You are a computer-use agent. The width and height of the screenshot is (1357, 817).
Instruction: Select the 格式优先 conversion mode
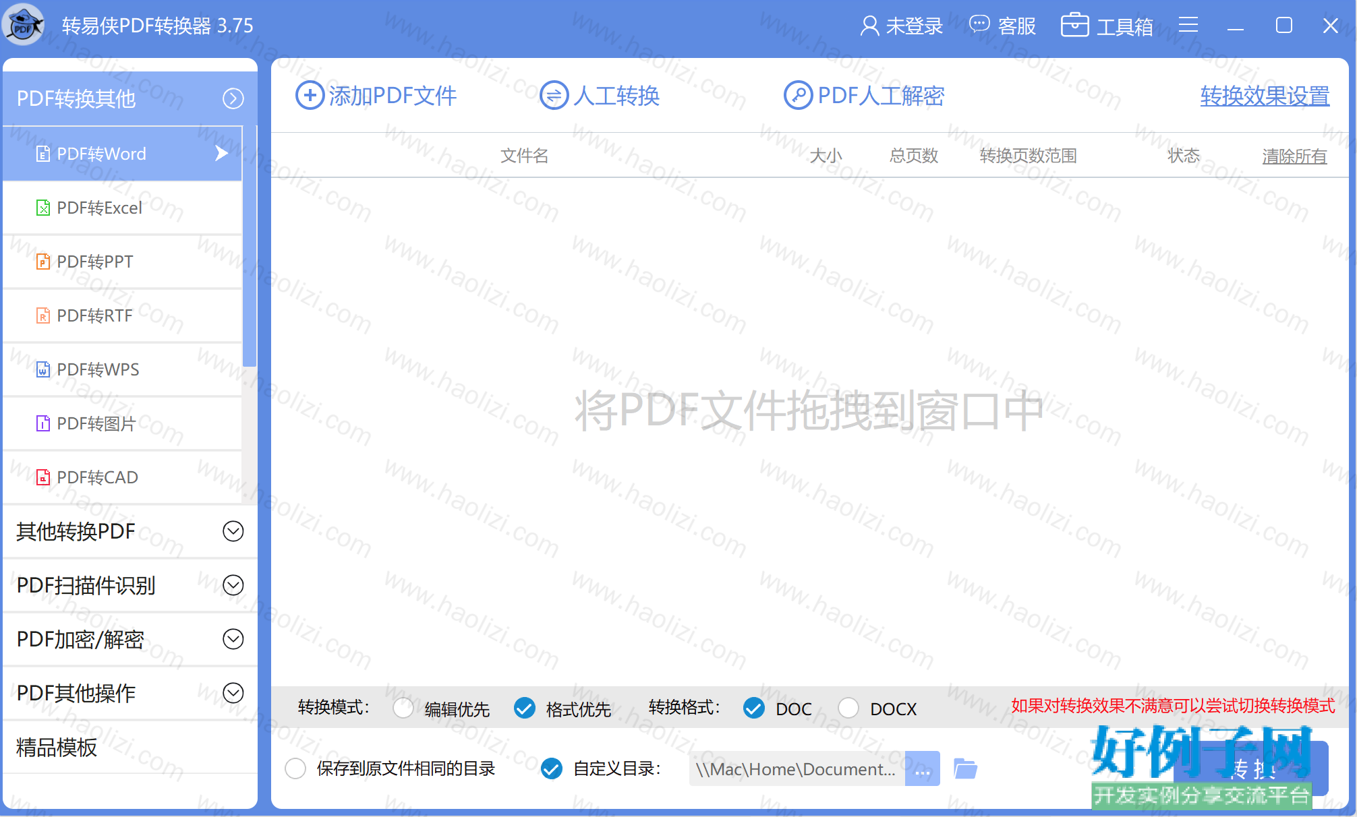[x=525, y=708]
